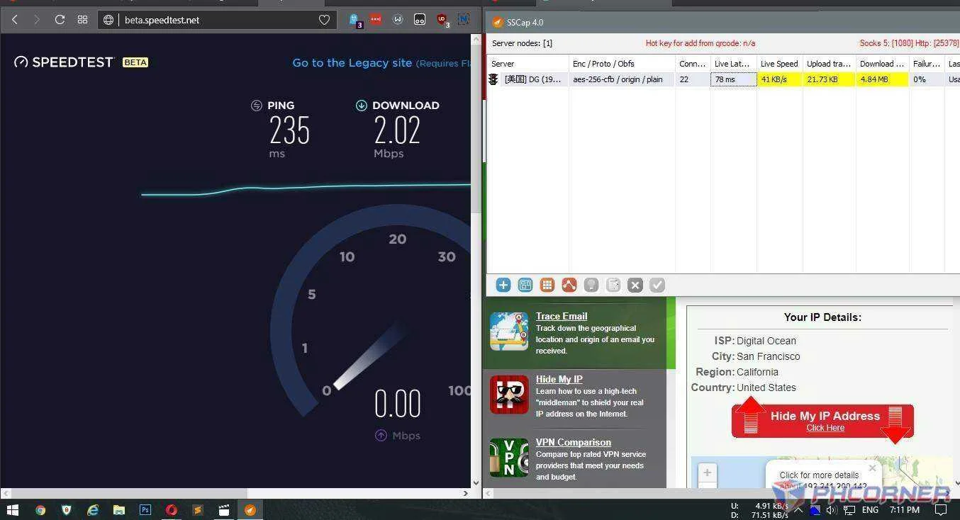Click the red node-test icon in SSCap toolbar

[x=569, y=285]
